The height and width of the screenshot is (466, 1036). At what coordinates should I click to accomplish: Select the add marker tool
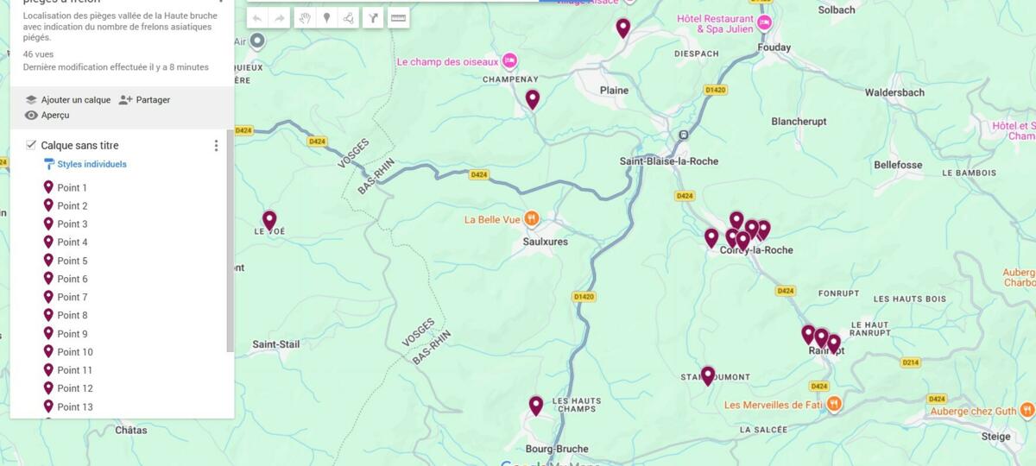(326, 18)
